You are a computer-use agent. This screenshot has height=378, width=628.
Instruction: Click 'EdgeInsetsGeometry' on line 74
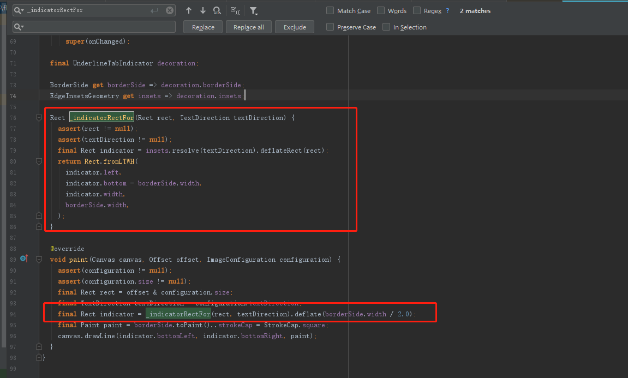pos(85,96)
